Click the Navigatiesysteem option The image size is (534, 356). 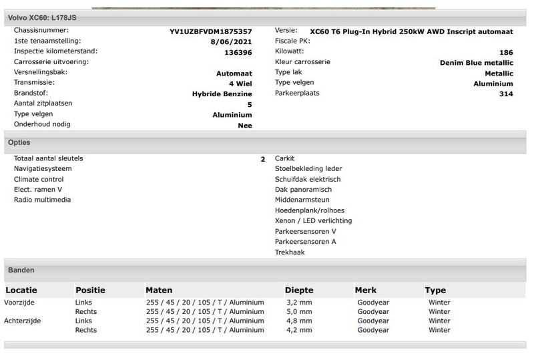(x=43, y=169)
